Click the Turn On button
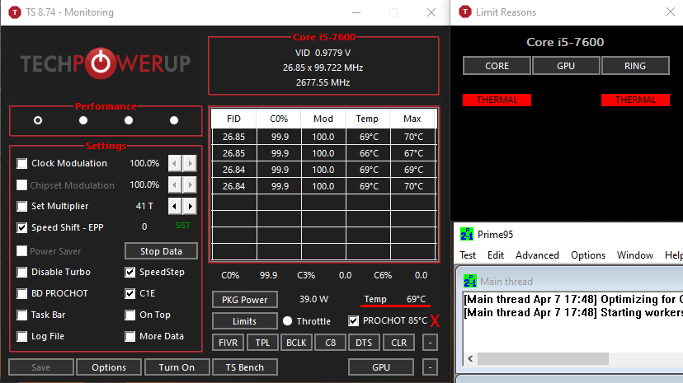The image size is (683, 383). point(177,367)
